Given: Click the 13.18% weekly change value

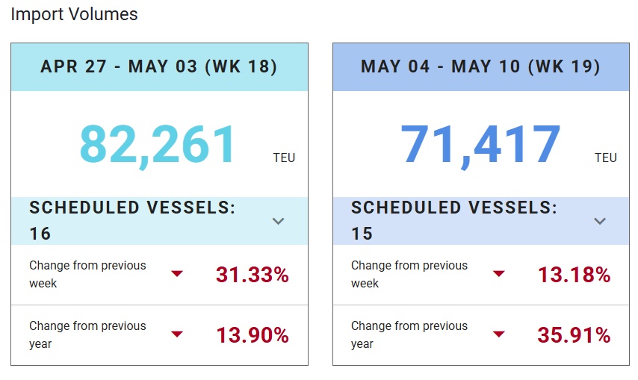Looking at the screenshot, I should pyautogui.click(x=574, y=275).
